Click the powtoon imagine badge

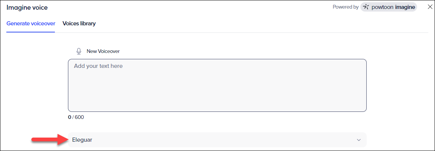click(x=389, y=7)
